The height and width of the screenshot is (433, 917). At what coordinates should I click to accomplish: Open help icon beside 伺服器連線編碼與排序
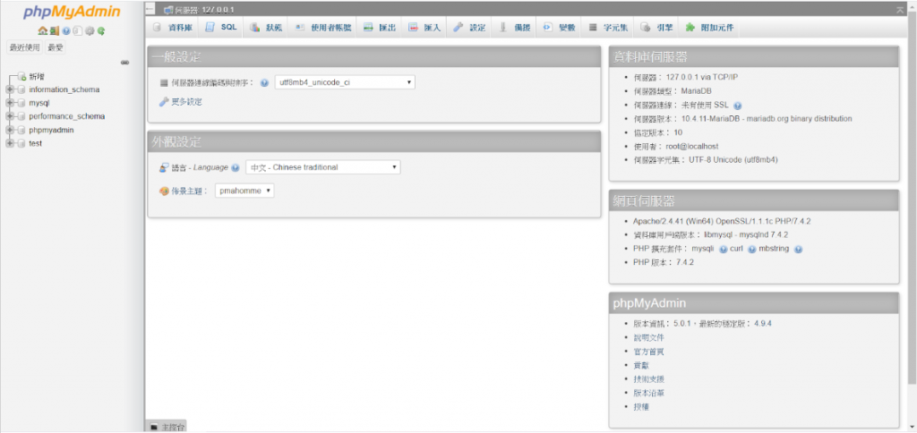tap(264, 83)
